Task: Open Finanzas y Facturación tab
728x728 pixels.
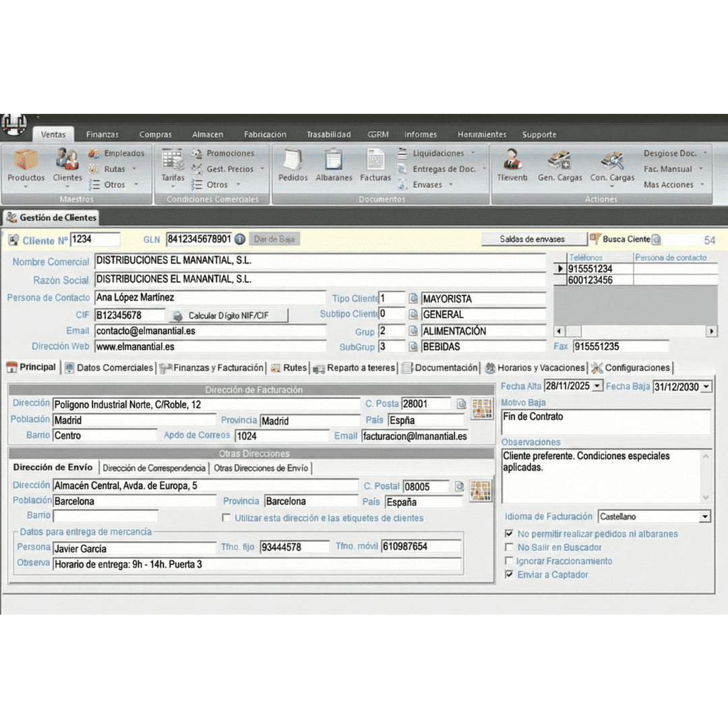Action: pos(212,368)
